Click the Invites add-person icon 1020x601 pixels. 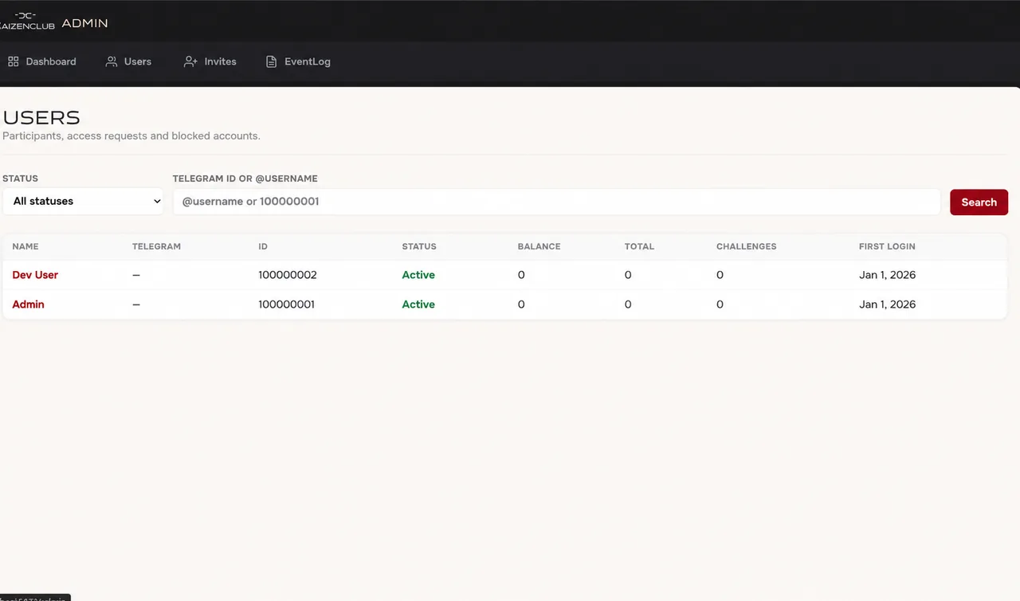pyautogui.click(x=190, y=61)
